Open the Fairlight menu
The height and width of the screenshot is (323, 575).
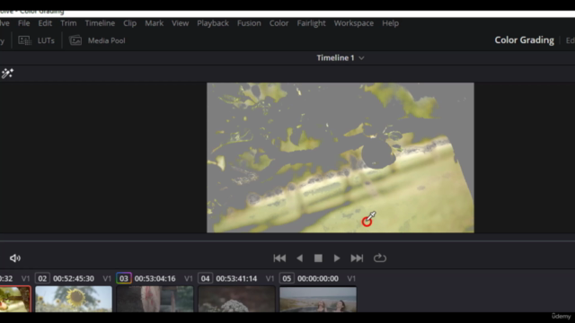(x=311, y=23)
